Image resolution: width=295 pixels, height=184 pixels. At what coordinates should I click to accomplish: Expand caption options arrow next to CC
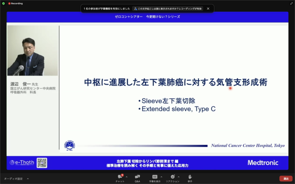coord(161,177)
